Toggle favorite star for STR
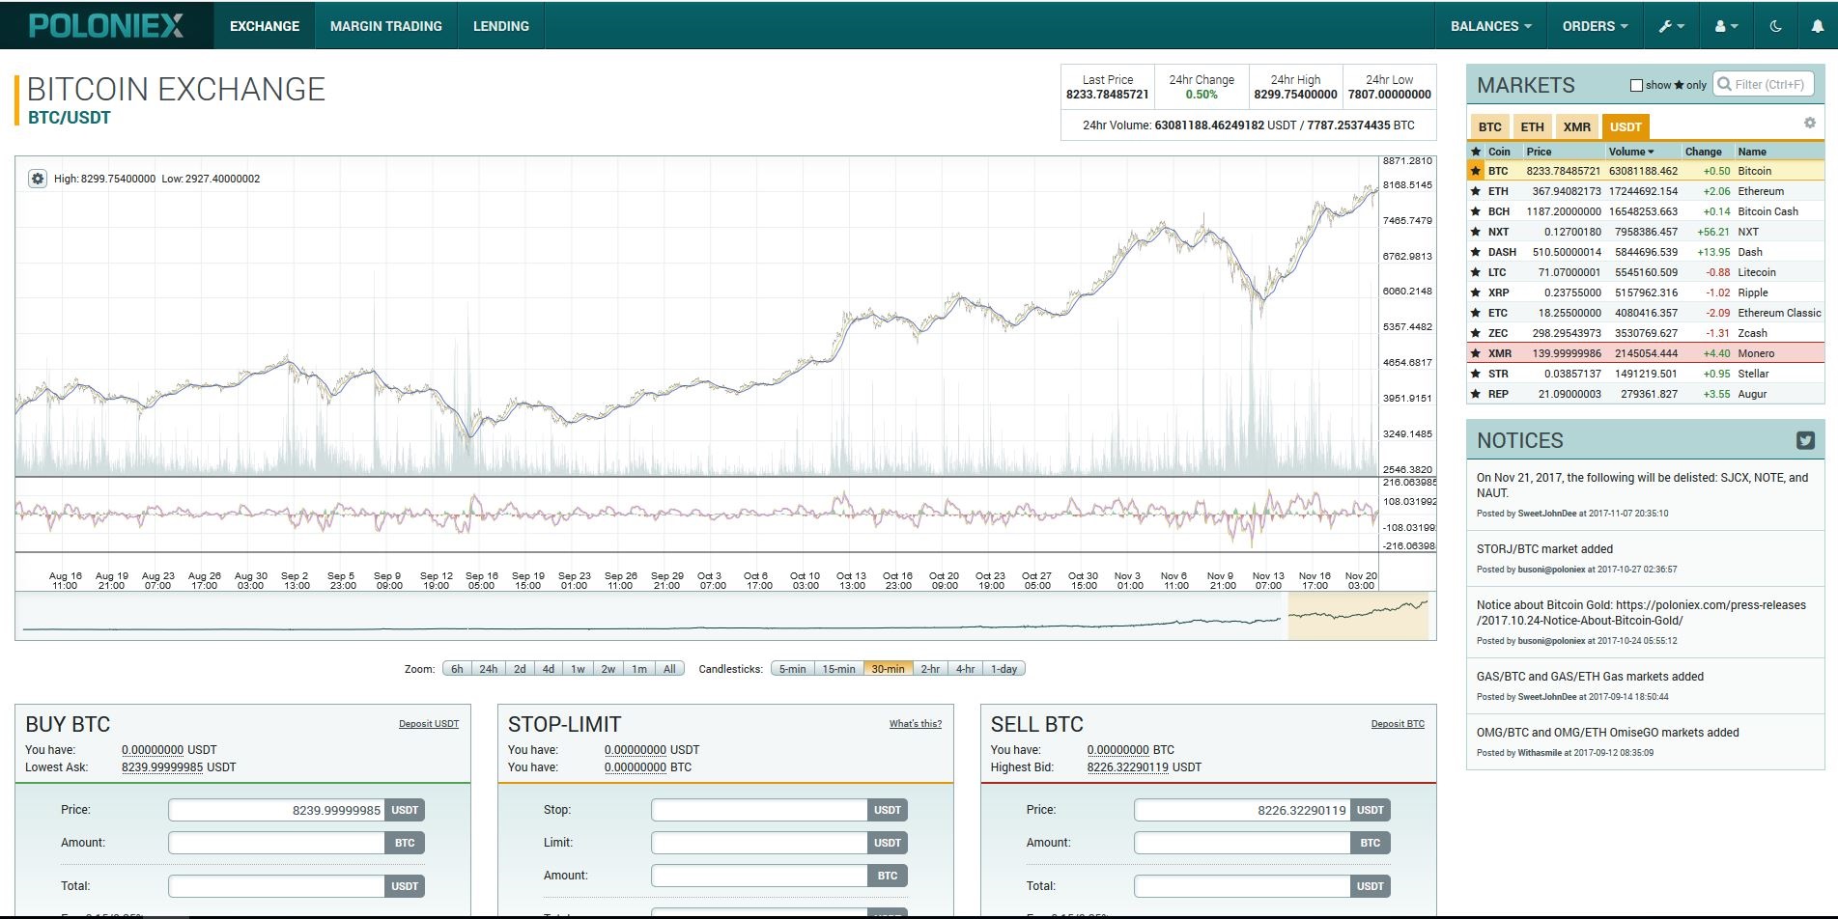Image resolution: width=1838 pixels, height=919 pixels. tap(1475, 374)
